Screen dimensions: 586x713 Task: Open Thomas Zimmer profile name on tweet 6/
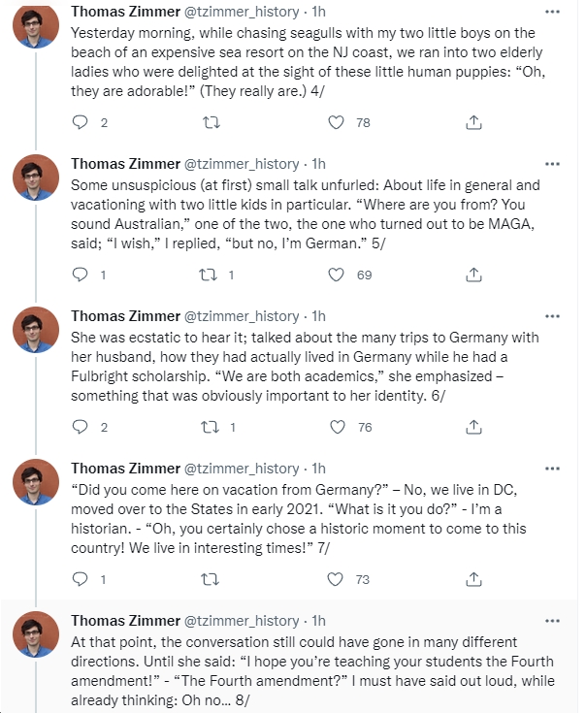[125, 316]
